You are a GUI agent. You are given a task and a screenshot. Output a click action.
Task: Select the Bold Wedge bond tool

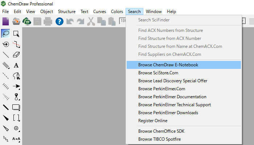click(x=6, y=118)
